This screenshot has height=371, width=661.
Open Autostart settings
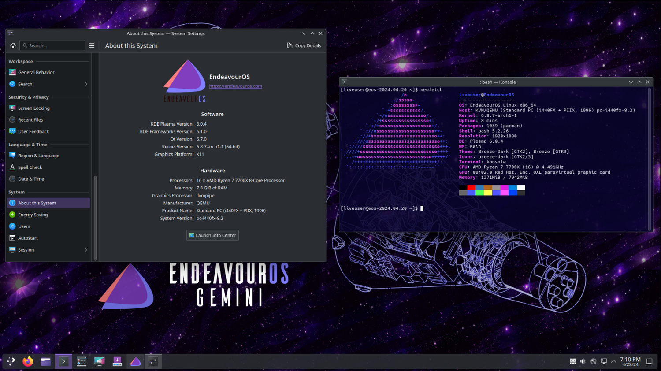48,238
